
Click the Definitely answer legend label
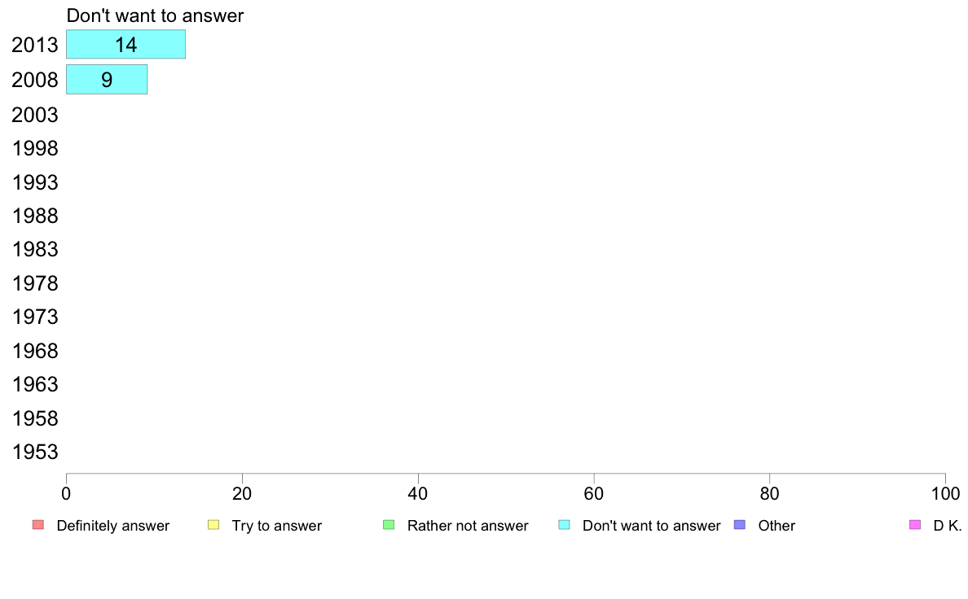point(113,526)
